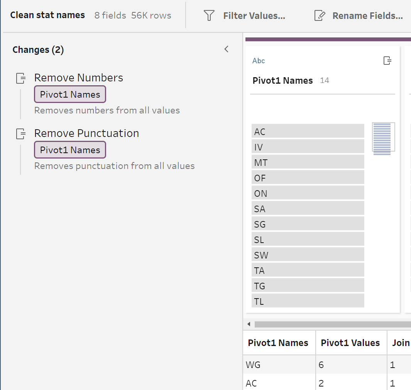The width and height of the screenshot is (411, 390).
Task: Select the SW value bar
Action: click(308, 255)
